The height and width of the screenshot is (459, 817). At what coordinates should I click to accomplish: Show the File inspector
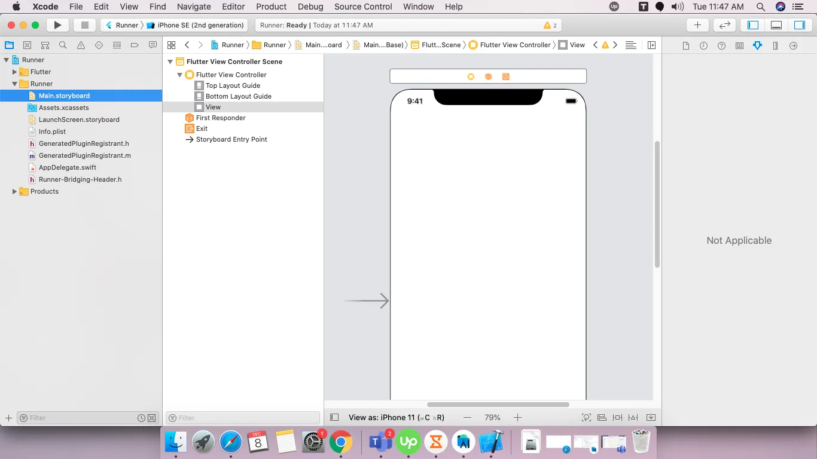686,45
